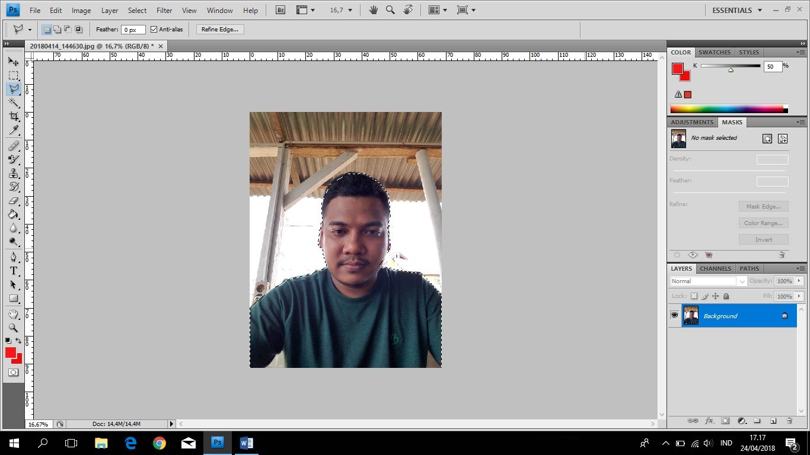Click the Swatches panel tab
Screen dimensions: 810x455
pyautogui.click(x=715, y=52)
